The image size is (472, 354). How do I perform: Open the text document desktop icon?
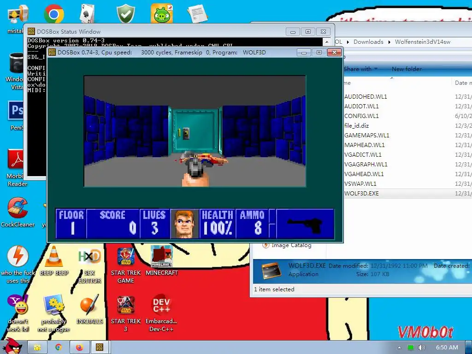[197, 13]
